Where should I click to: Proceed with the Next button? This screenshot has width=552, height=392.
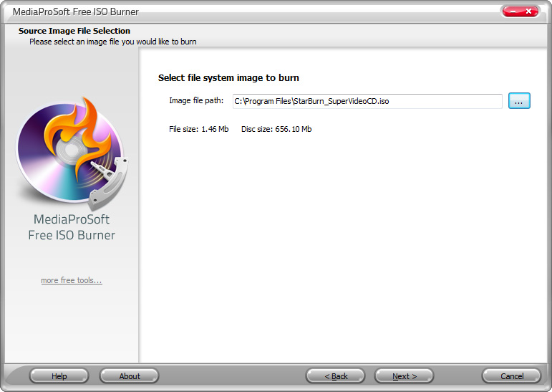[x=404, y=376]
